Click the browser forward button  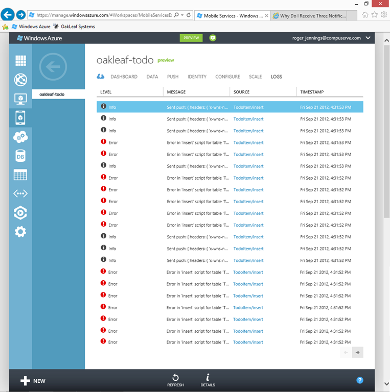coord(21,15)
